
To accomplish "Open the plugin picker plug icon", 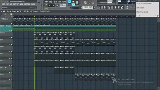I will (x=119, y=7).
